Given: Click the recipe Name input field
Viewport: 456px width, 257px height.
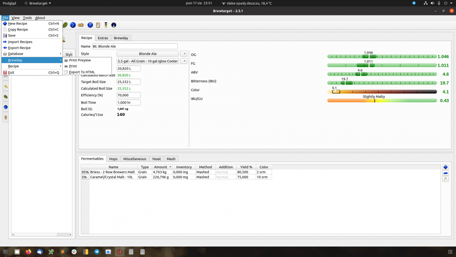Looking at the screenshot, I should pos(135,47).
